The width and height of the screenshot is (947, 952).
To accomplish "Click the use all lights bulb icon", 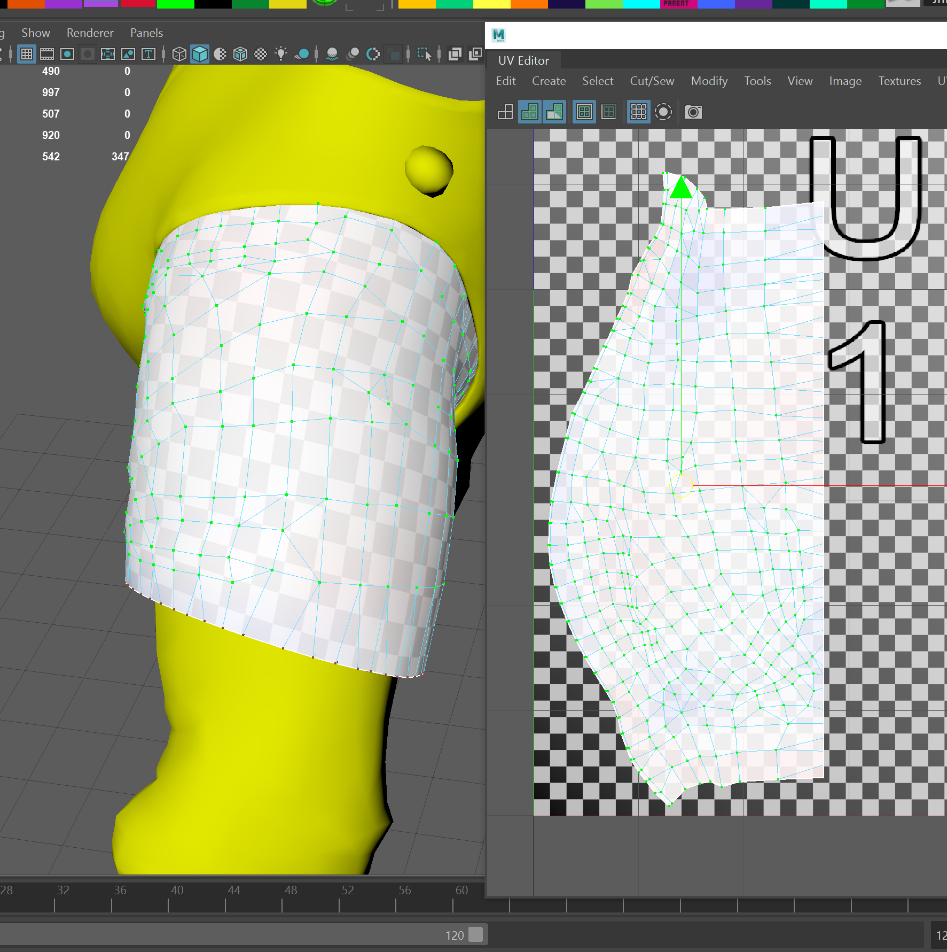I will pyautogui.click(x=281, y=54).
